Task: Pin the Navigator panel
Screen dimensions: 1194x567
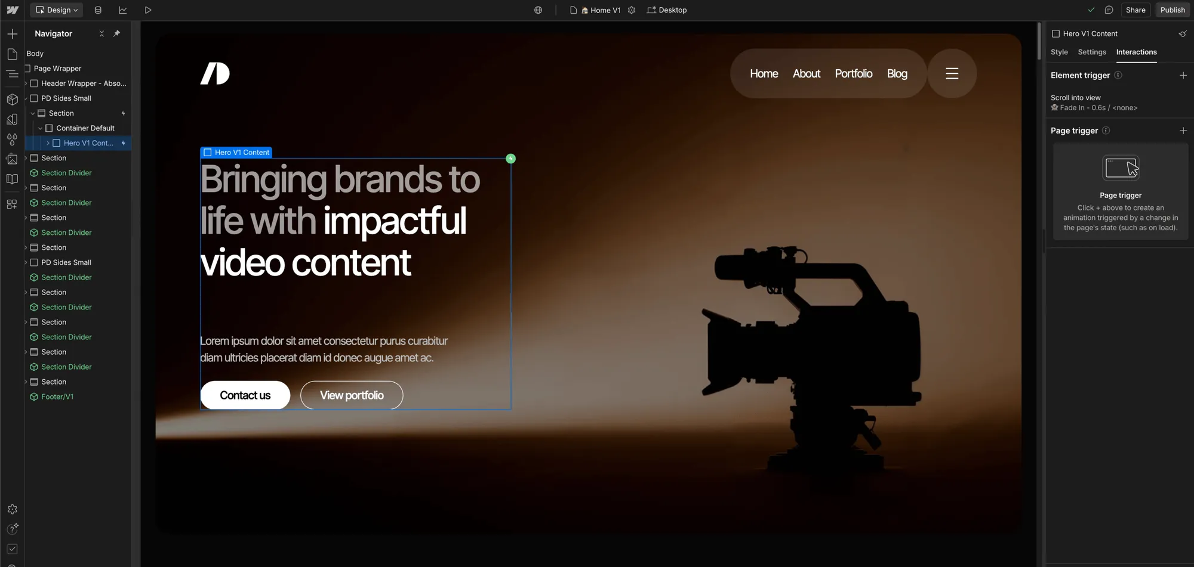Action: click(117, 33)
